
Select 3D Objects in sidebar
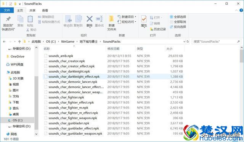coord(16,78)
